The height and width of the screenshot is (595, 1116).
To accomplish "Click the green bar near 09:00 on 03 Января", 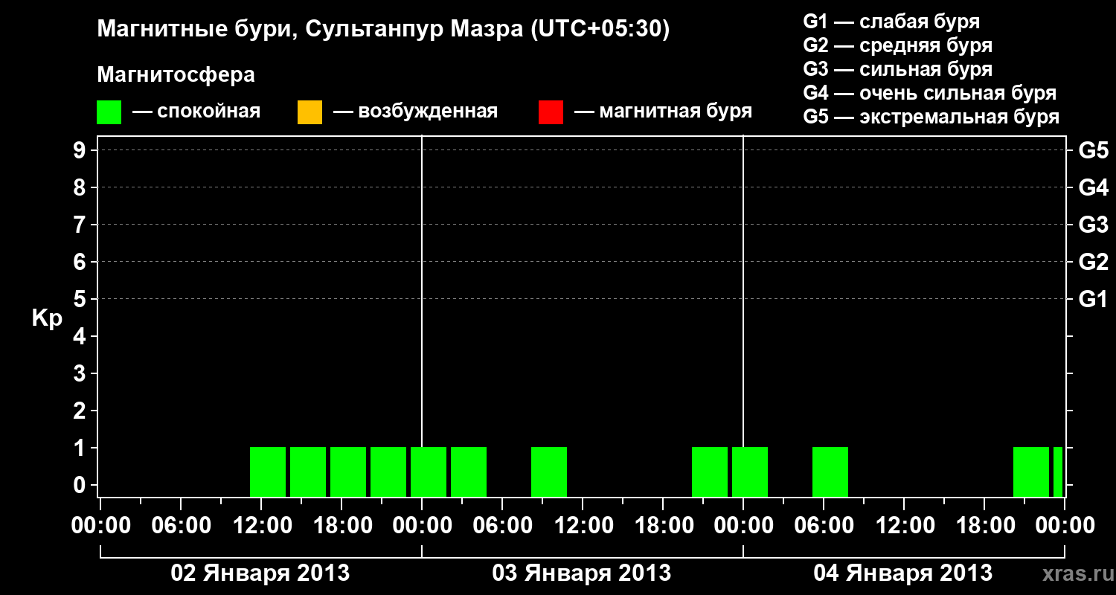I will coord(549,472).
